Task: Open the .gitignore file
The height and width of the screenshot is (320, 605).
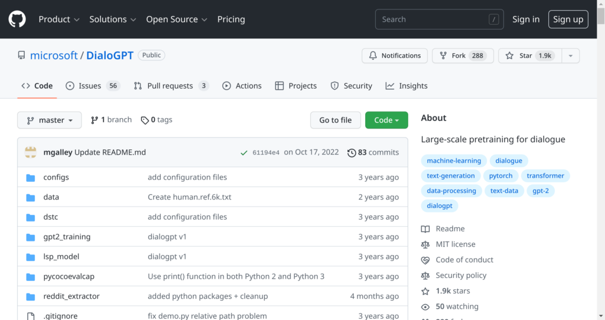Action: (61, 316)
